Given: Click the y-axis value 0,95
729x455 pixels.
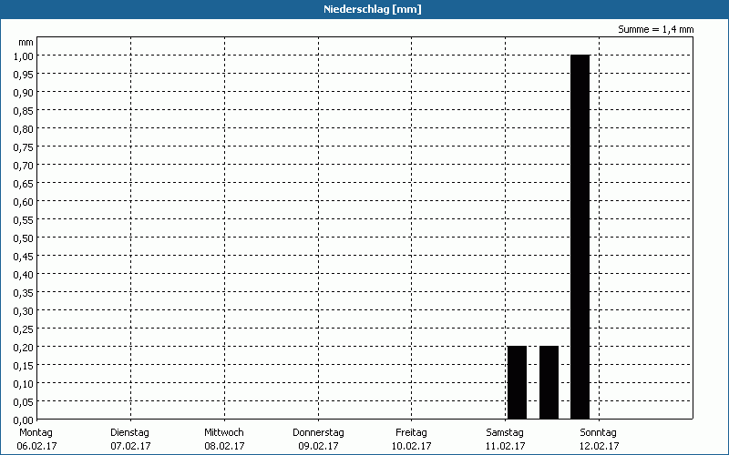Looking at the screenshot, I should tap(24, 75).
